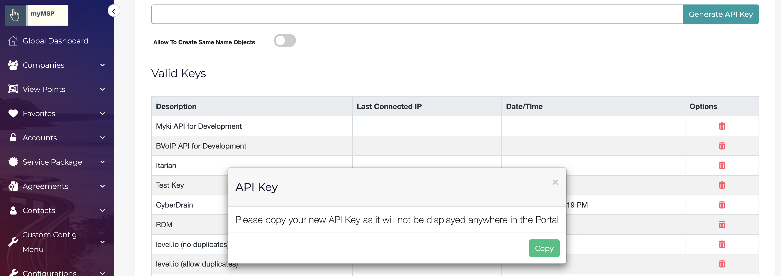Click the RDM row trash icon
Image resolution: width=781 pixels, height=276 pixels.
(722, 225)
